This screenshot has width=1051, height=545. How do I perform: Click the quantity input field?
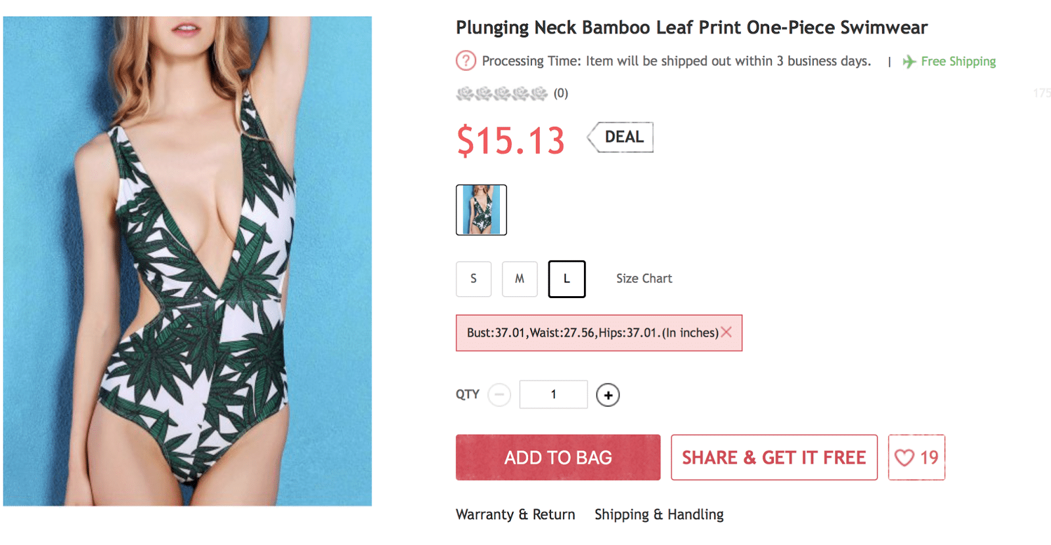pyautogui.click(x=553, y=395)
